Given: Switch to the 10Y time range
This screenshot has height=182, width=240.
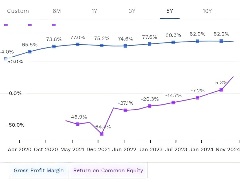Looking at the screenshot, I should (x=207, y=11).
